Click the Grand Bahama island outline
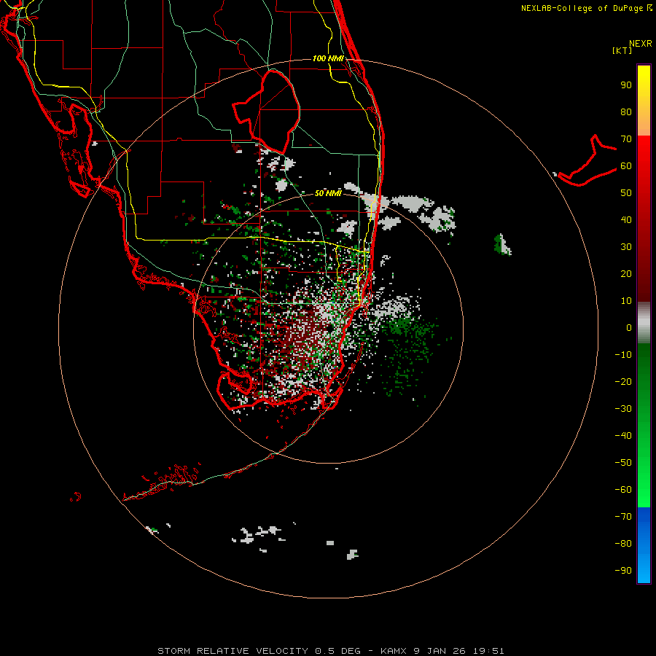The width and height of the screenshot is (656, 656). click(587, 160)
